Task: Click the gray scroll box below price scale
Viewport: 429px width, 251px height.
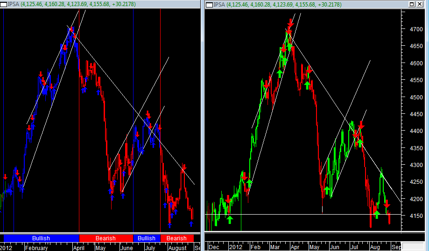Action: (x=413, y=245)
